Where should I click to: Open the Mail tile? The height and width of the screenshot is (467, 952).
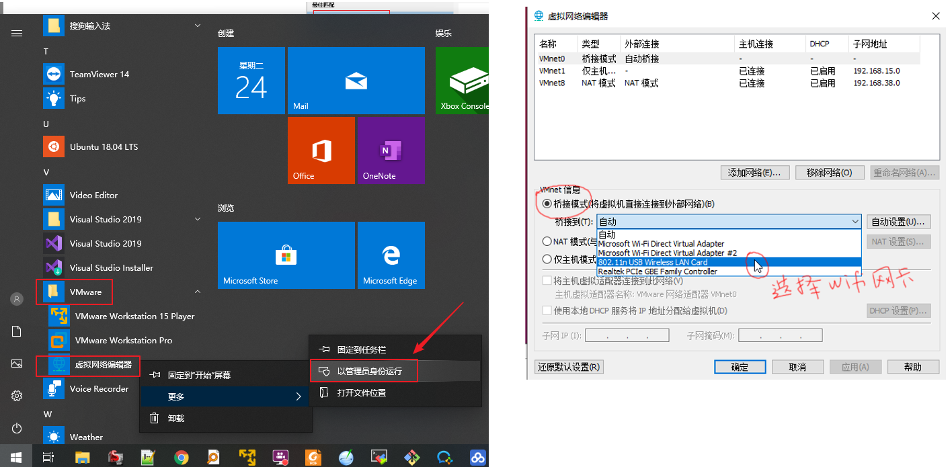tap(356, 81)
